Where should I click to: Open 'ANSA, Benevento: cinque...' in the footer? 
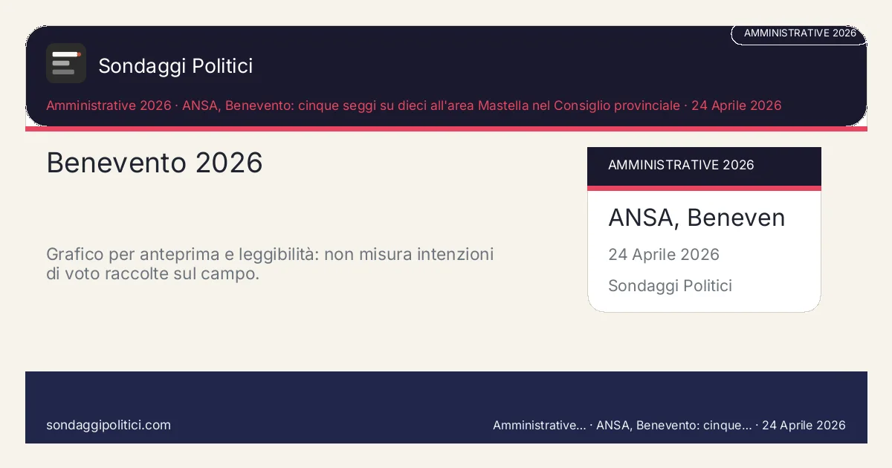pos(673,425)
